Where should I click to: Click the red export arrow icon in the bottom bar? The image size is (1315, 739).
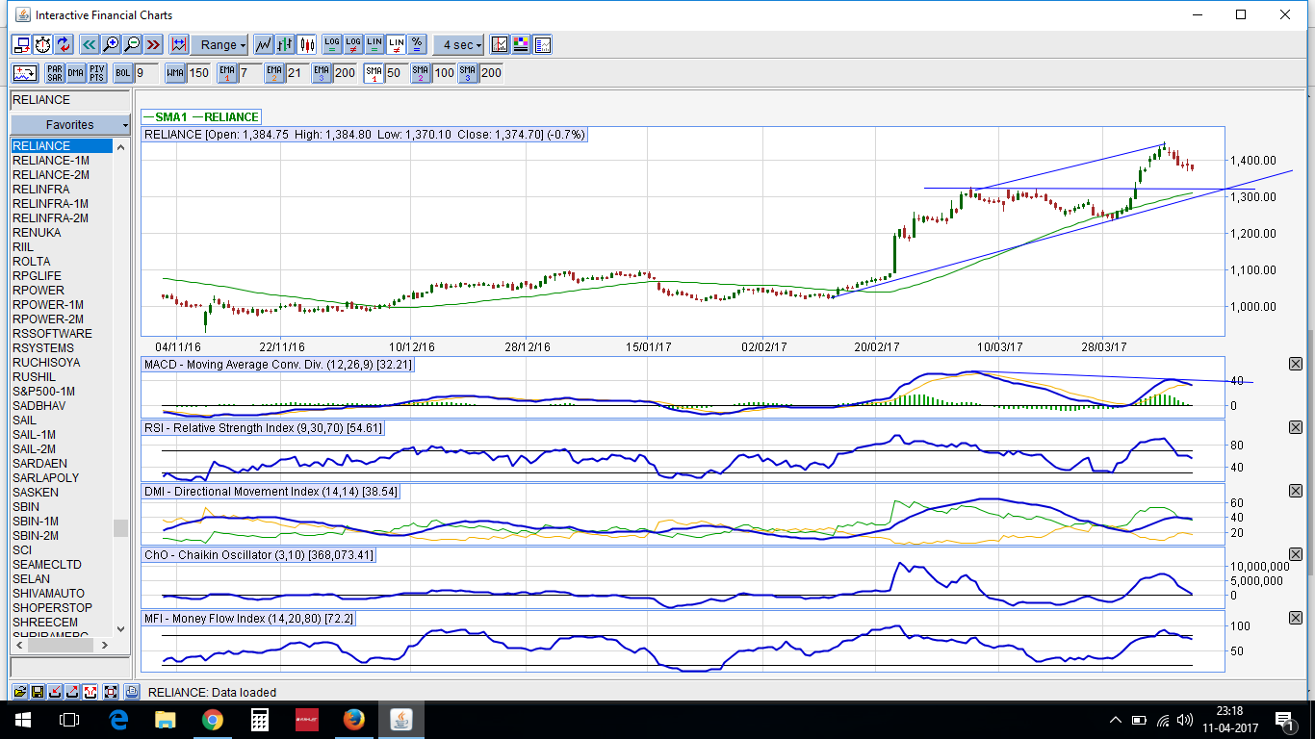(72, 692)
